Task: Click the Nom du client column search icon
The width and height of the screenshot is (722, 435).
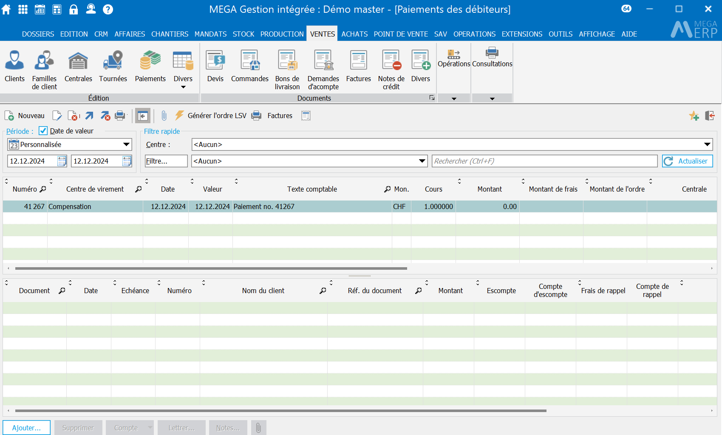Action: pos(323,291)
